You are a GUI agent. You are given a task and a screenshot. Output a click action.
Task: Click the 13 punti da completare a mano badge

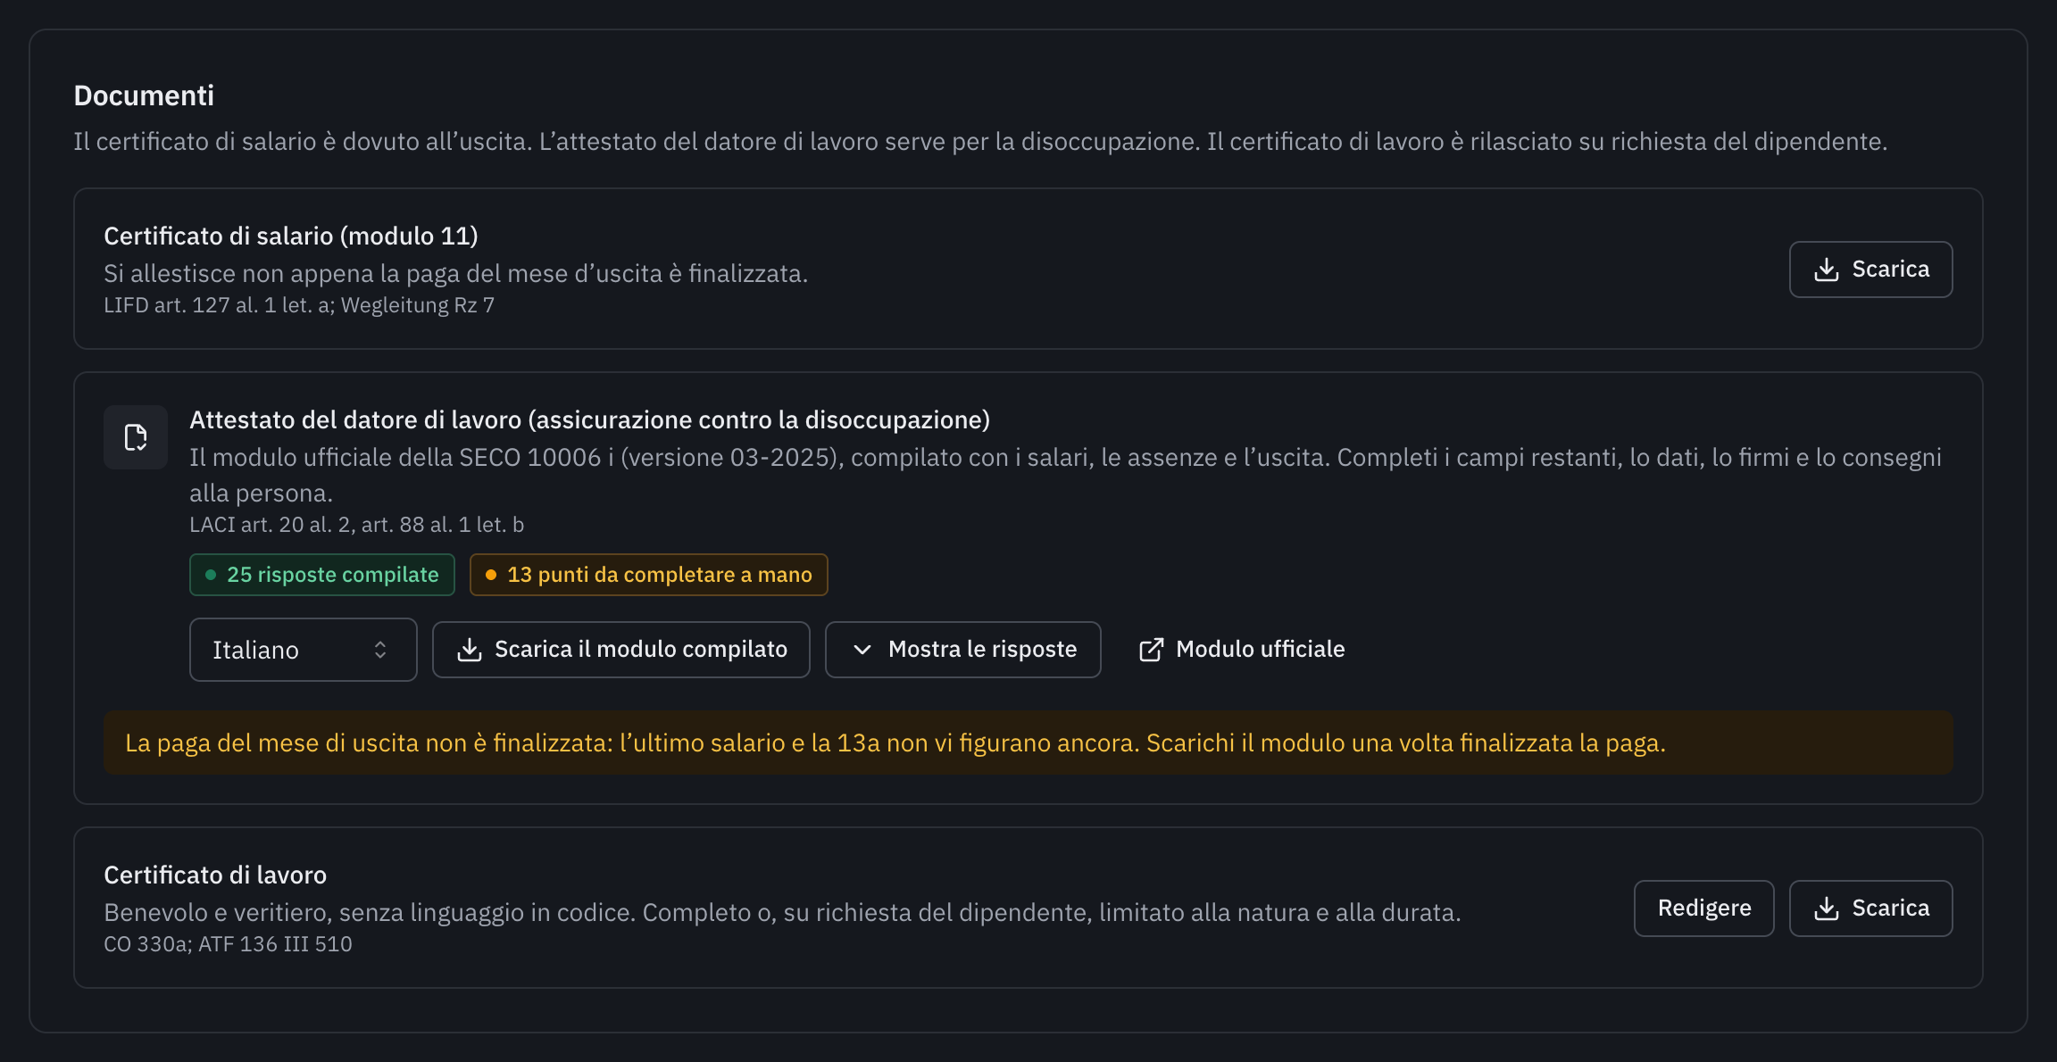649,575
